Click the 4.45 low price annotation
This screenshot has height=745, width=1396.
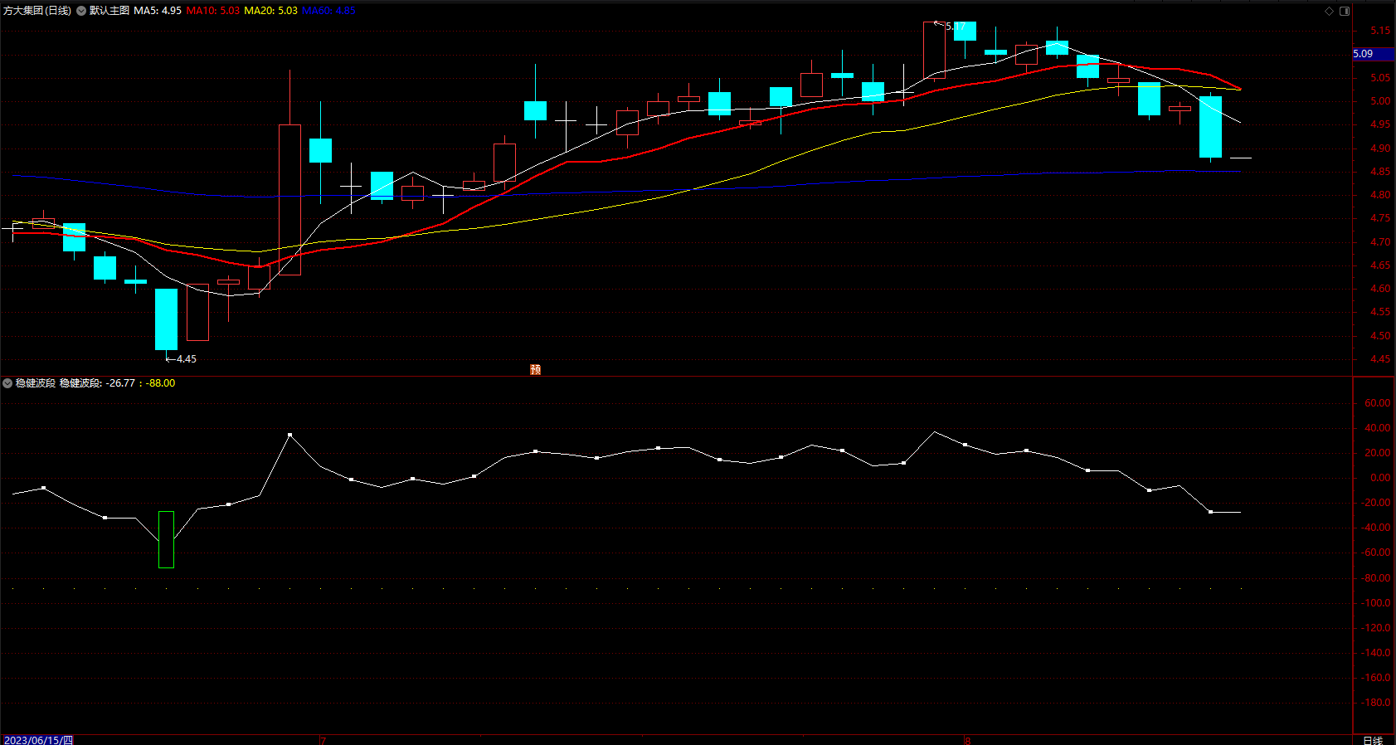coord(187,359)
